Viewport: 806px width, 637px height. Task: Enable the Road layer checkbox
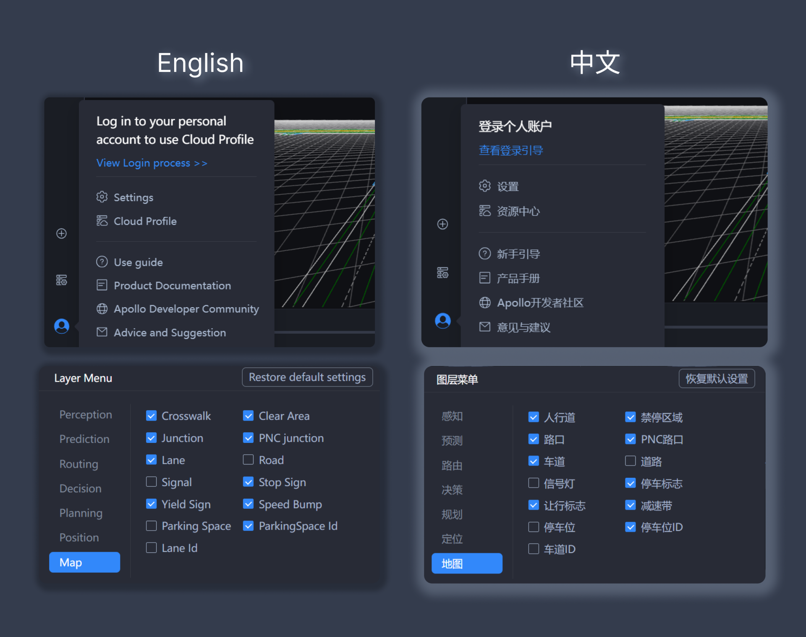(248, 460)
